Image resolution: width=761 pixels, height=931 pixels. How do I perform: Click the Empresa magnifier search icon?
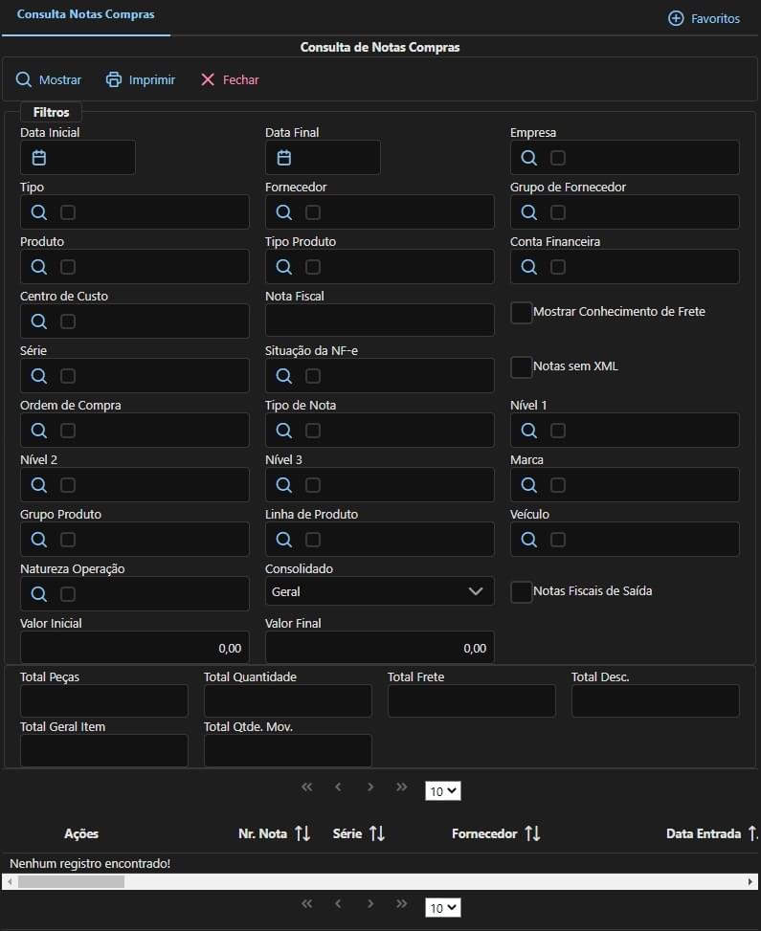tap(529, 158)
